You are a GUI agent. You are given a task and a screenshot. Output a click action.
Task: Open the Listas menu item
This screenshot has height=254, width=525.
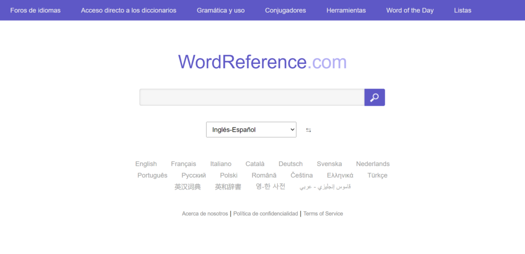tap(462, 10)
